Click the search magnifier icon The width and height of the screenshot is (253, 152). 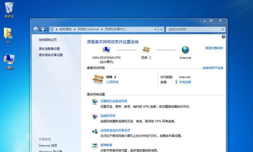223,29
